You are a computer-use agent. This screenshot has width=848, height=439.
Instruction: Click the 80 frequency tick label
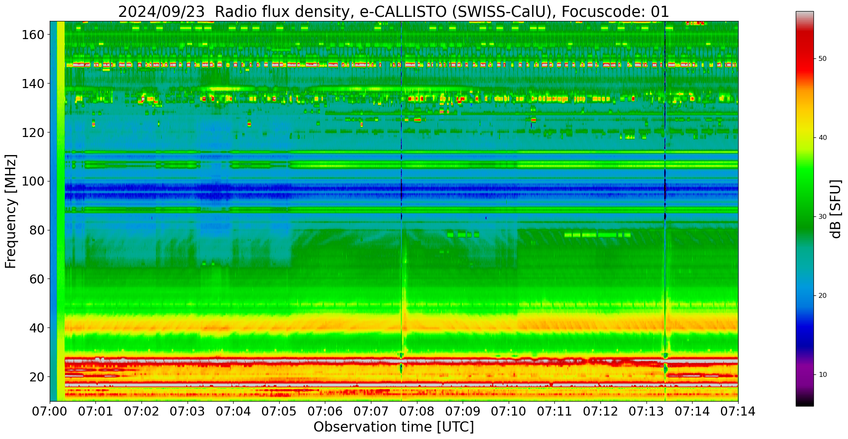[37, 230]
